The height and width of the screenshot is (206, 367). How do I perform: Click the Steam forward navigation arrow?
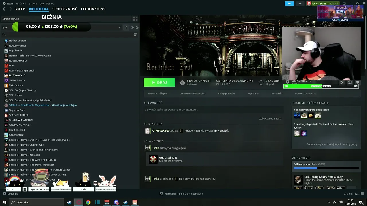click(10, 9)
